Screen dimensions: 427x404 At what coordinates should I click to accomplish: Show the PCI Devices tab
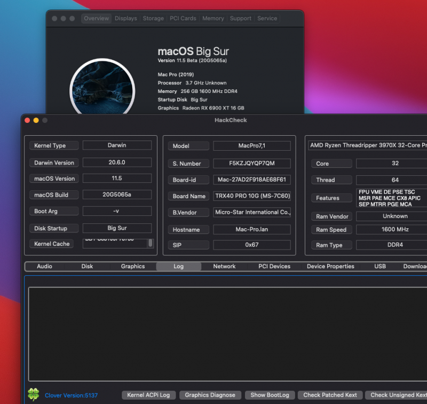coord(274,266)
